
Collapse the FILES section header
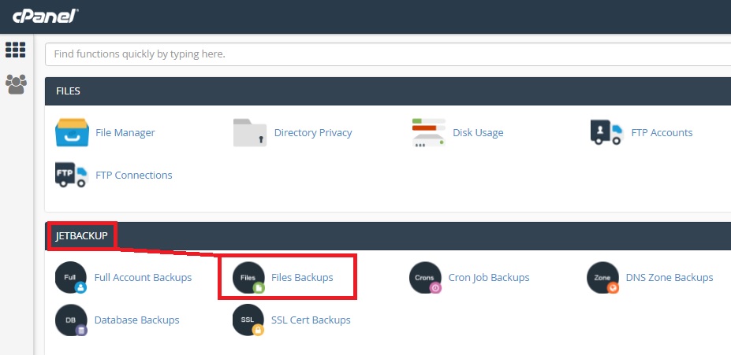tap(388, 91)
